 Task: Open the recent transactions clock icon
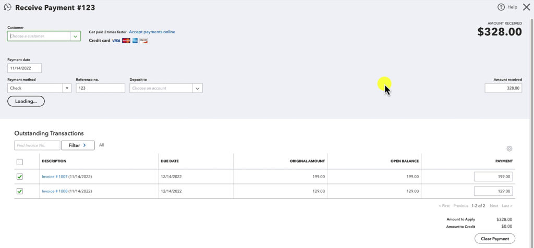tap(7, 7)
